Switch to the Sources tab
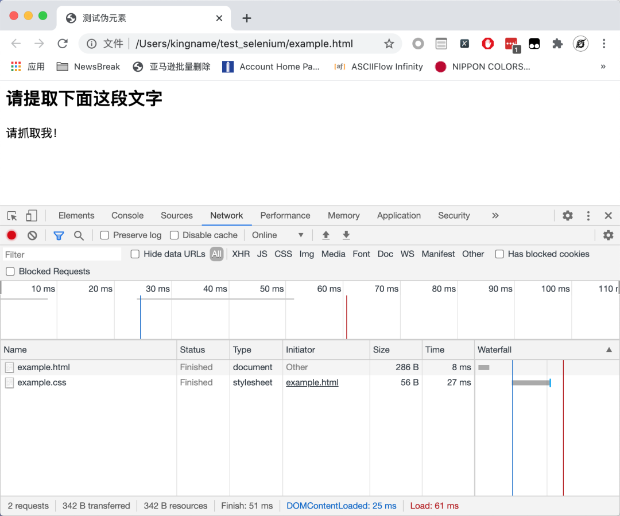The width and height of the screenshot is (620, 516). pos(176,215)
